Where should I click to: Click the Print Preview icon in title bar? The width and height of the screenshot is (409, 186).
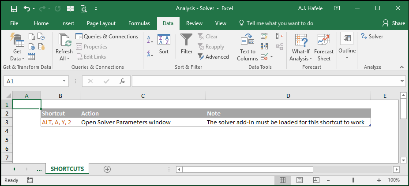83,9
